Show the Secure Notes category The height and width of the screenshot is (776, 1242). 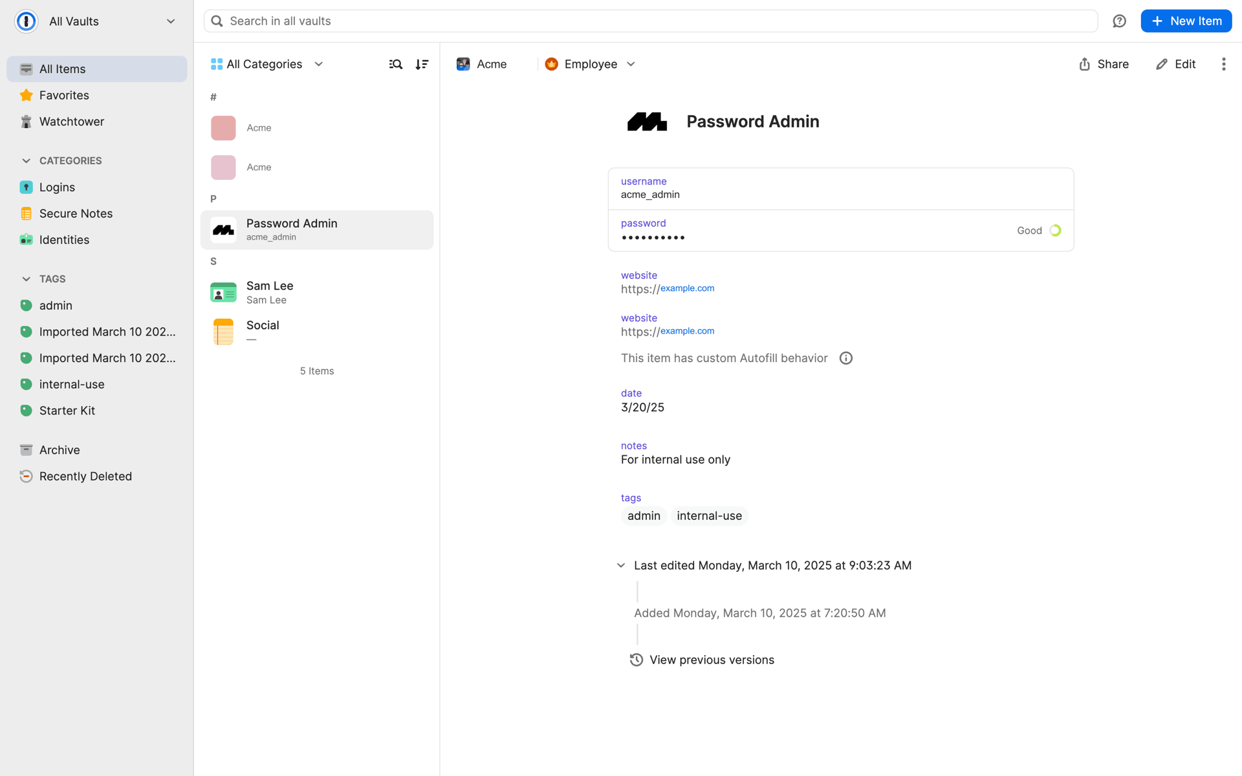[x=97, y=213]
